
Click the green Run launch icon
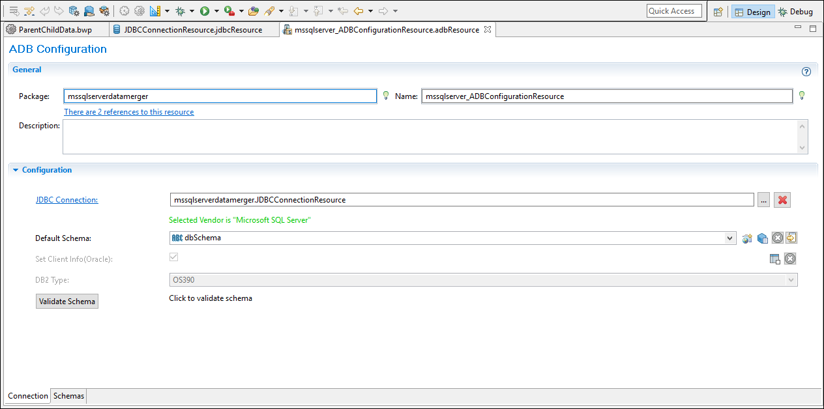205,11
